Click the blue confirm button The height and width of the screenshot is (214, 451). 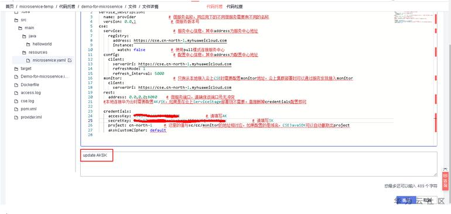coord(406,200)
